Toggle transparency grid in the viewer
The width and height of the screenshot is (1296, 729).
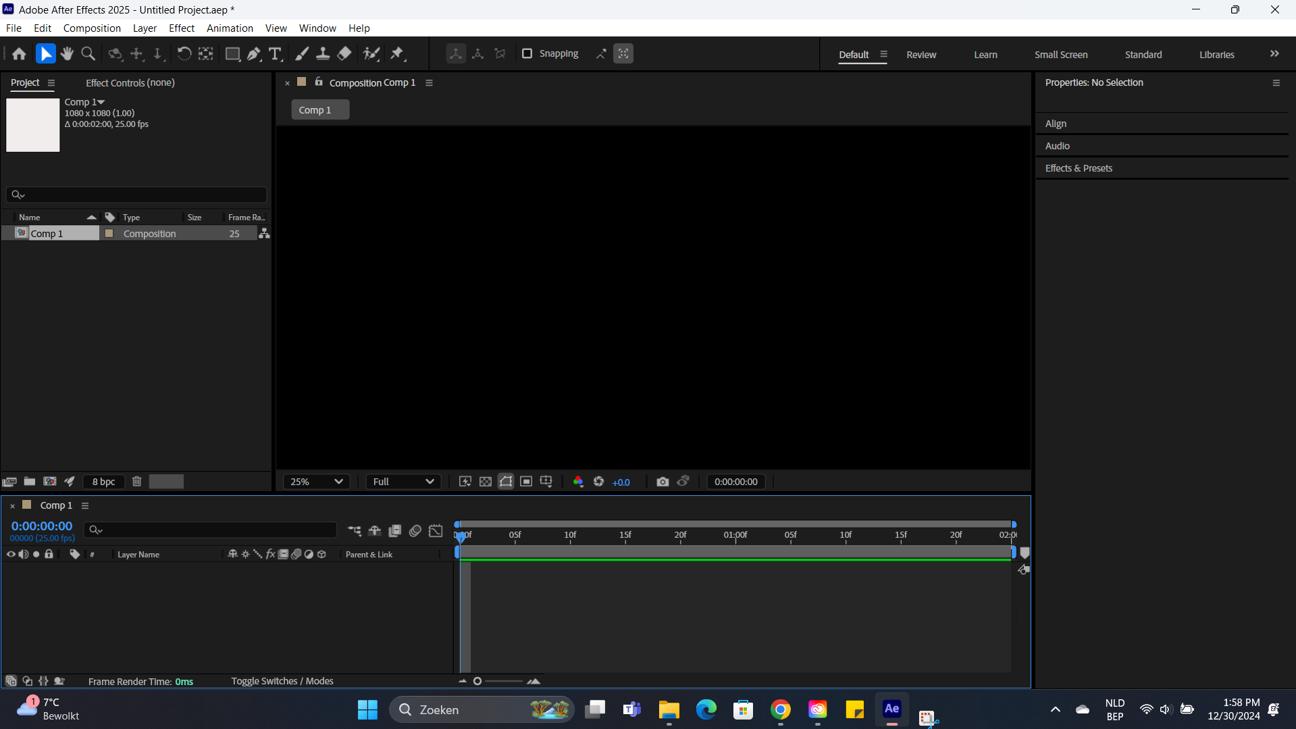point(486,481)
